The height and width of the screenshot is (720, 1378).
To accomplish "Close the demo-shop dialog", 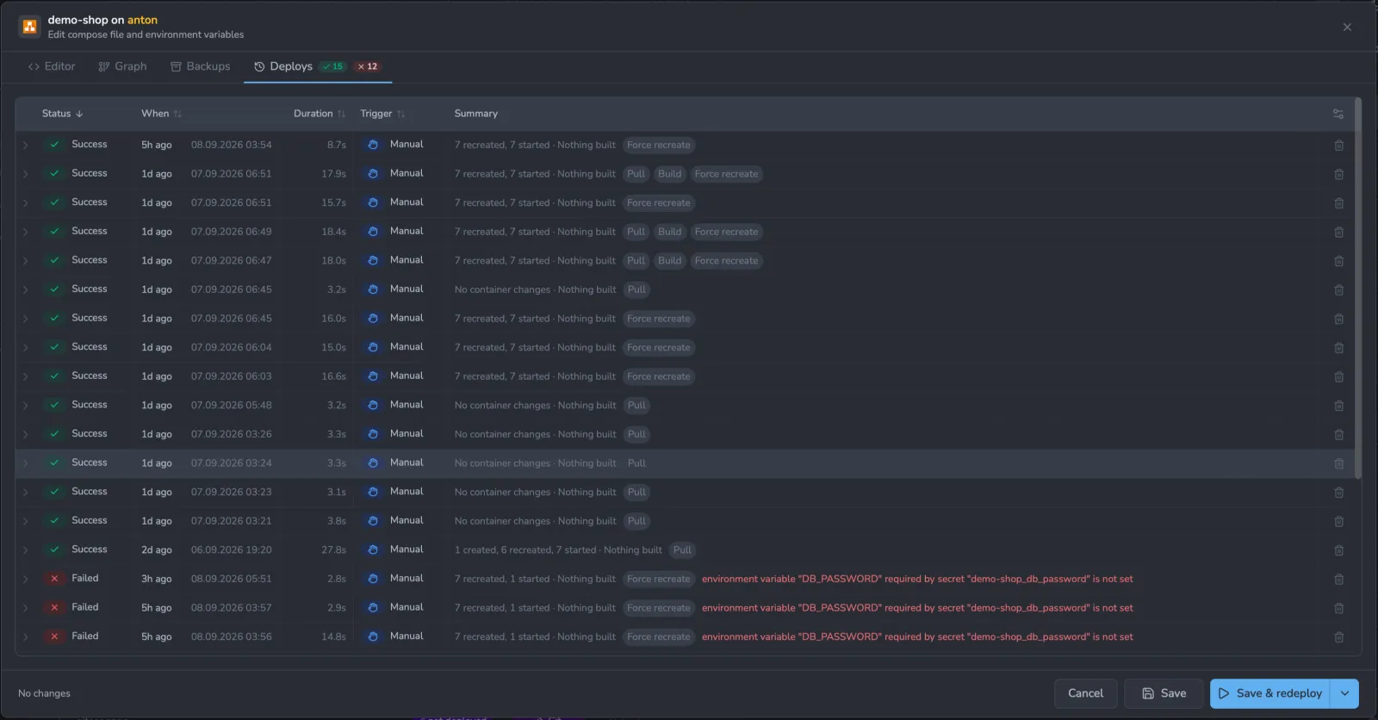I will pyautogui.click(x=1347, y=27).
